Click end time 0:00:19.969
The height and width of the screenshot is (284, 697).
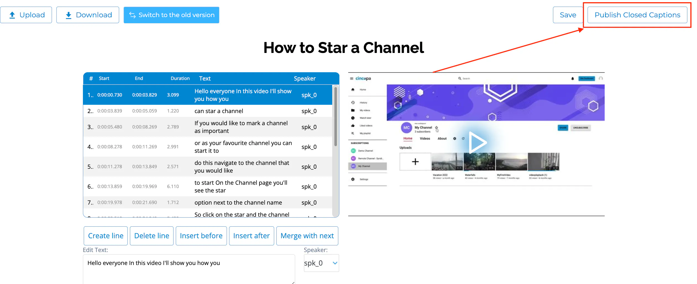[145, 186]
